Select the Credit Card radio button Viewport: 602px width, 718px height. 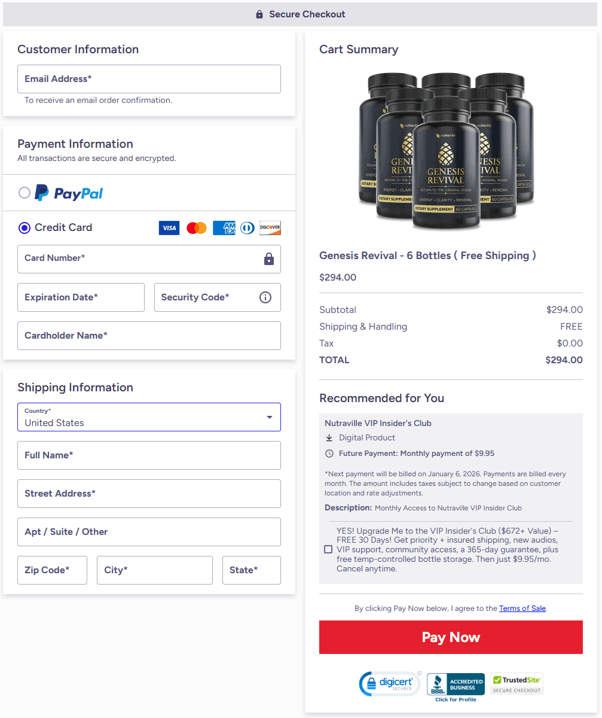point(25,227)
